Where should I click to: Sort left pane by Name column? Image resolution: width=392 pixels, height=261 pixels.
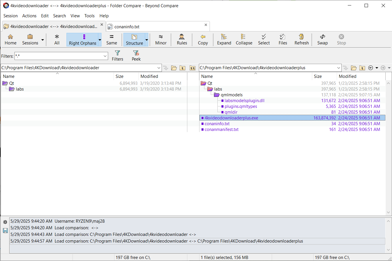[x=57, y=76]
